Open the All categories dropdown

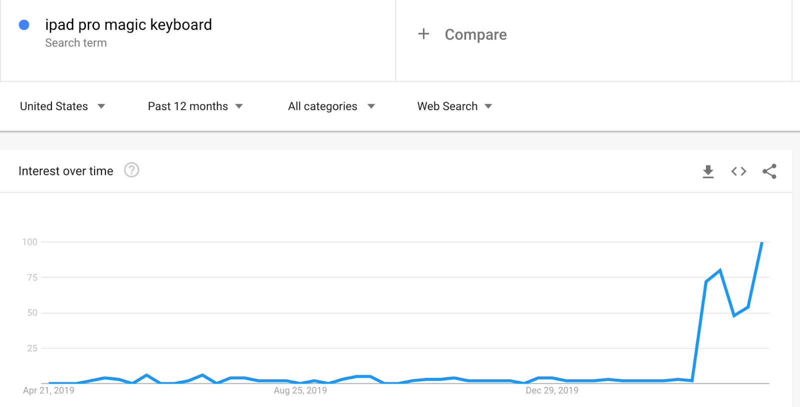coord(330,106)
